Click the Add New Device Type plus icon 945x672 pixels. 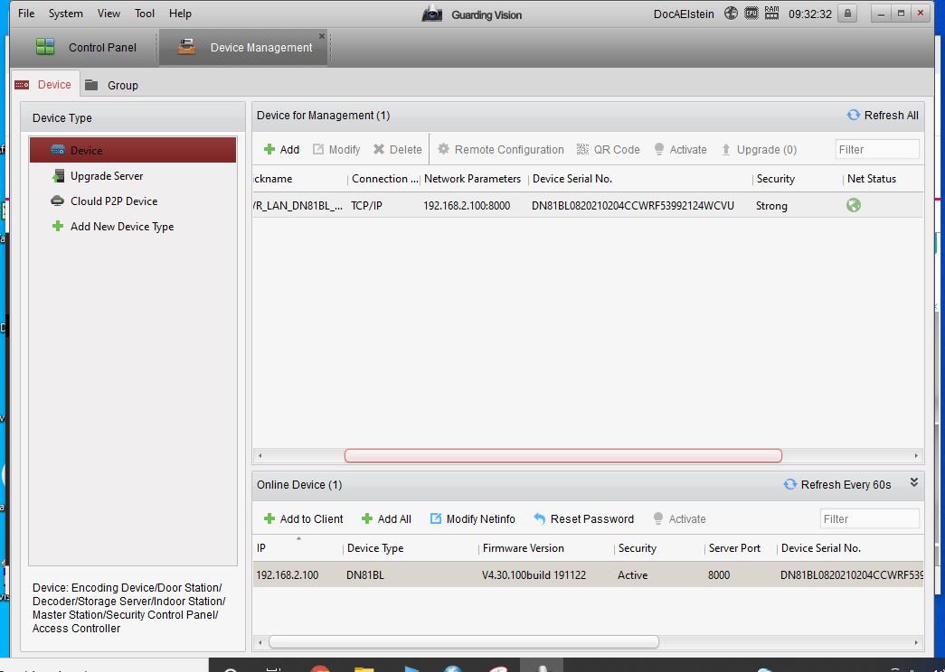click(57, 226)
